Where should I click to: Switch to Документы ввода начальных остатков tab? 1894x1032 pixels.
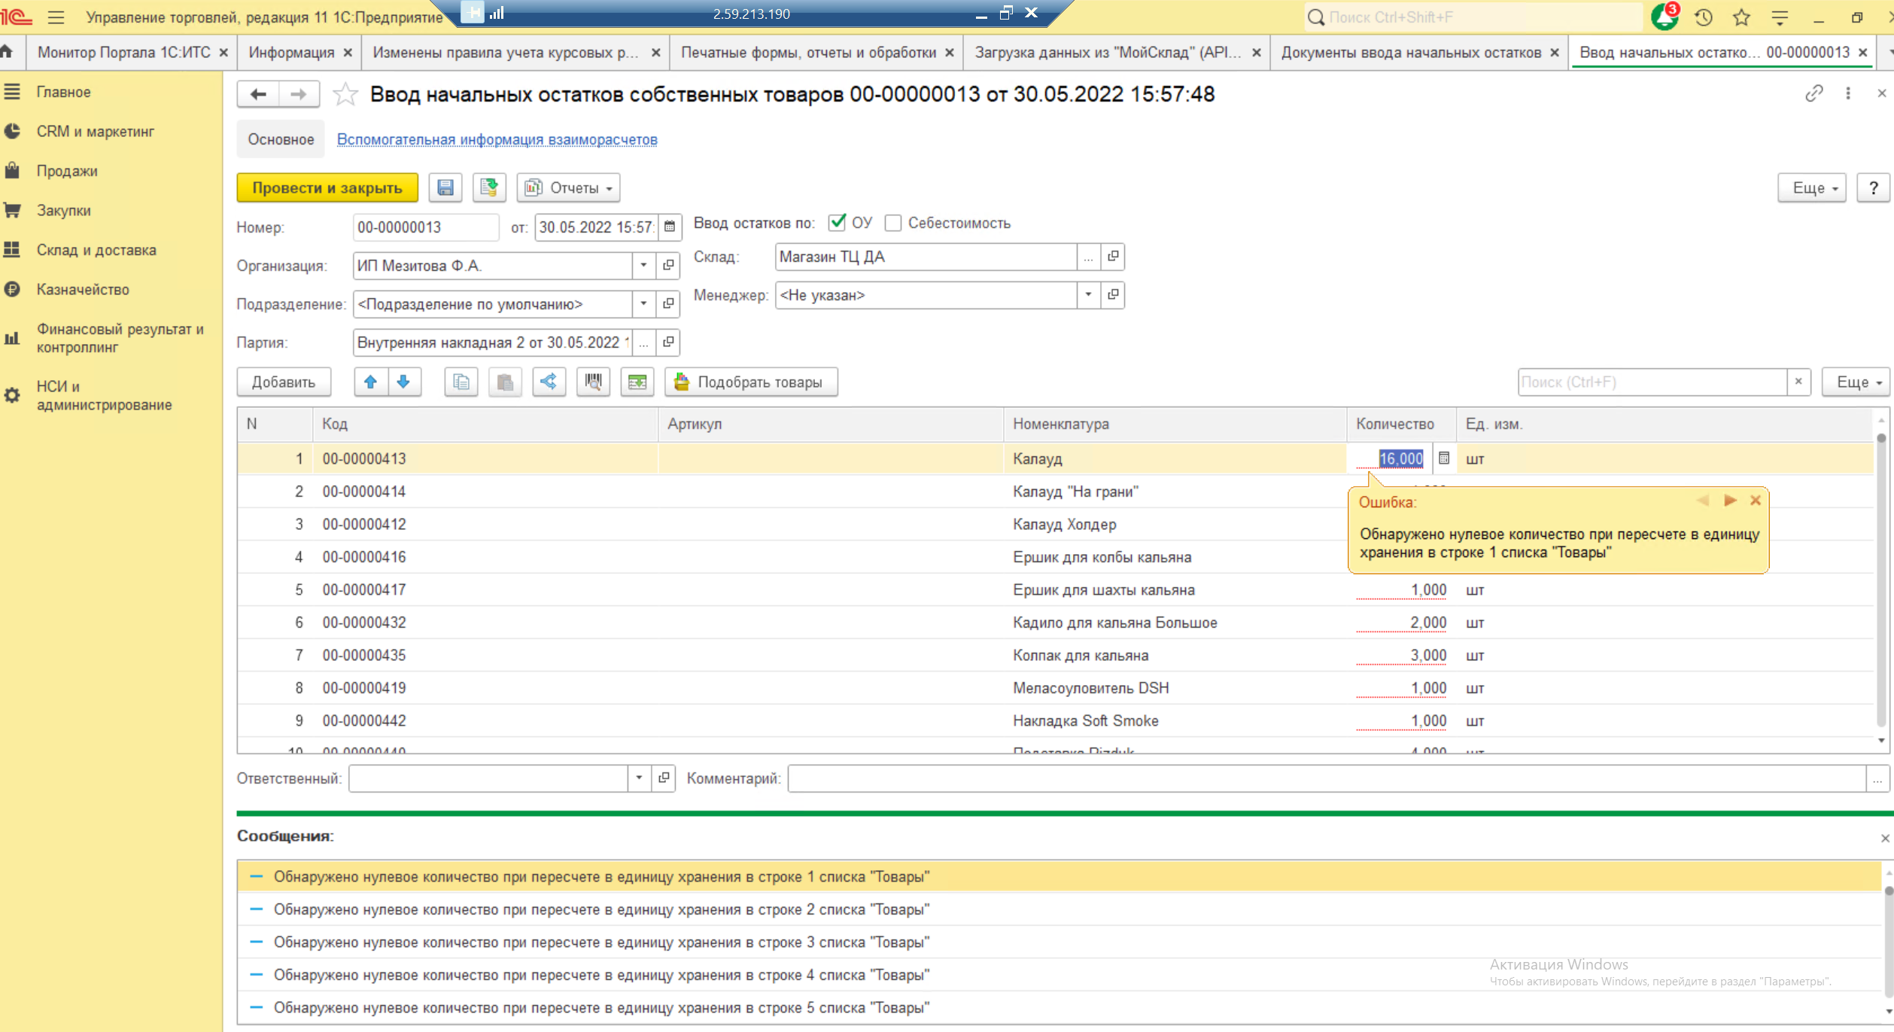1411,52
